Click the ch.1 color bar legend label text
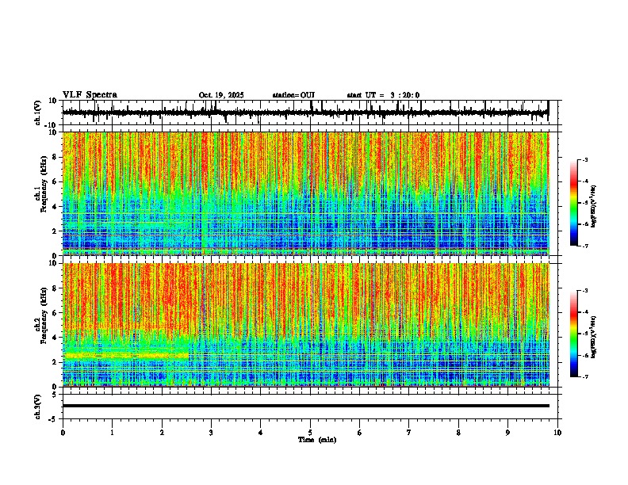Screen dimensions: 628x485 (x=595, y=206)
